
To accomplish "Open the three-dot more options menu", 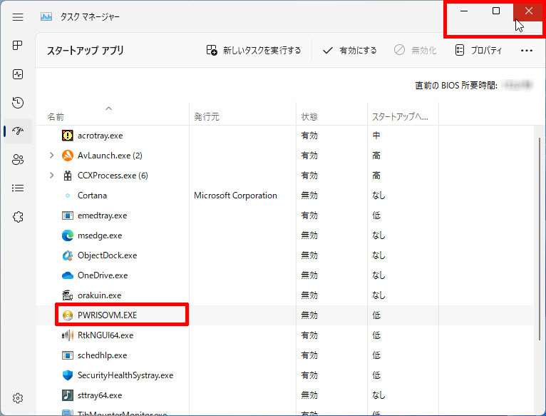I will point(527,51).
